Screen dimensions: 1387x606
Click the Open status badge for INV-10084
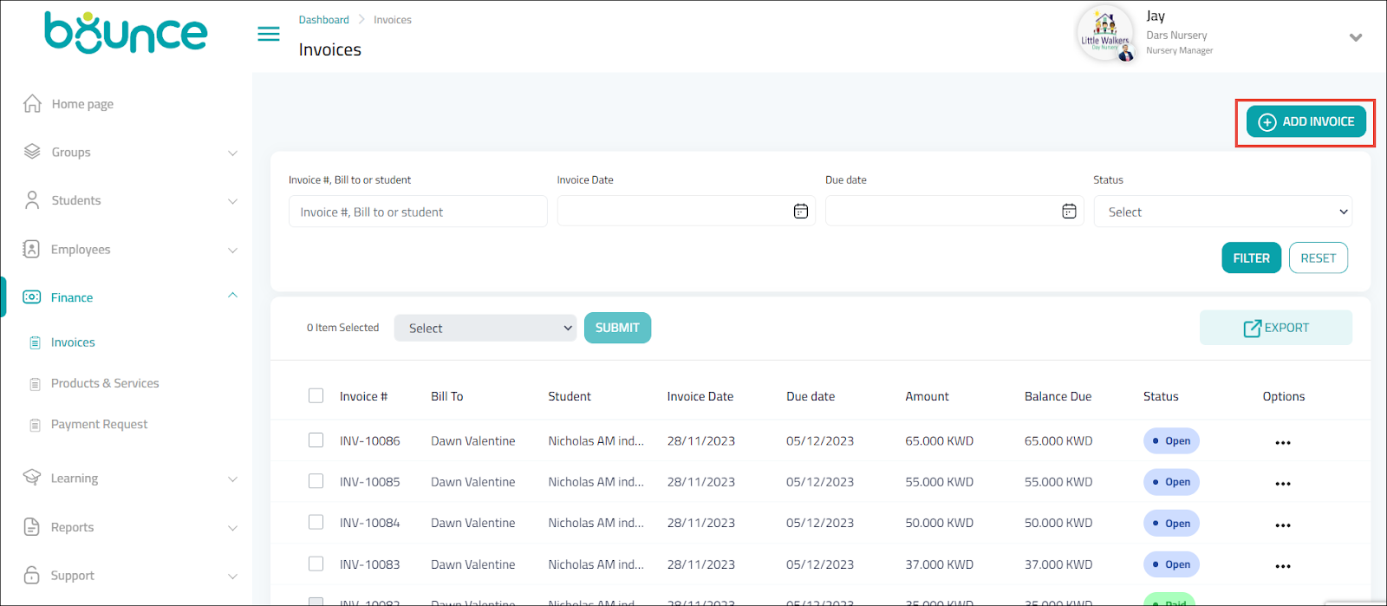tap(1171, 523)
